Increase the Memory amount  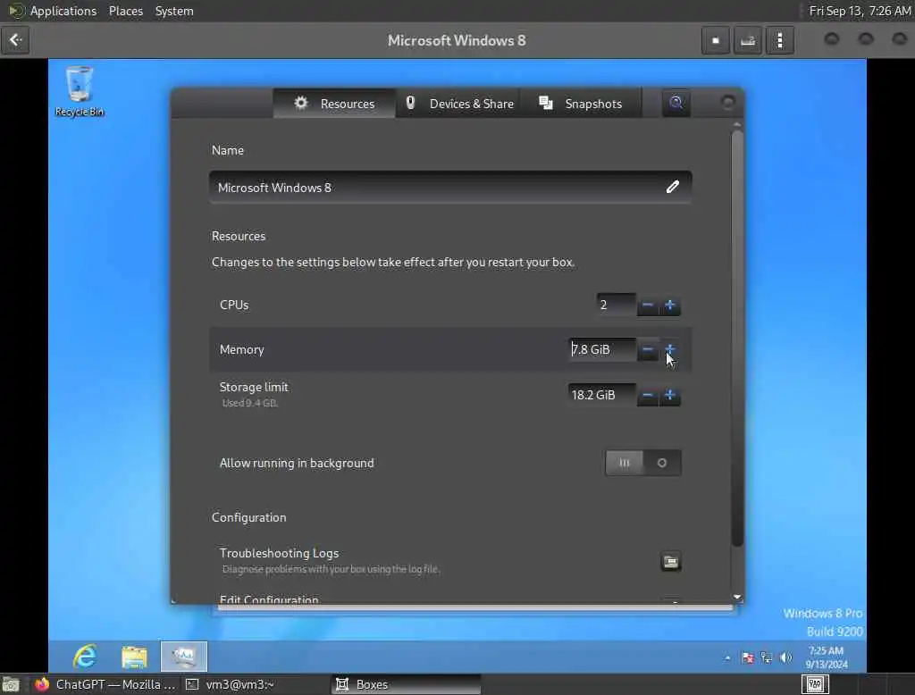tap(670, 349)
